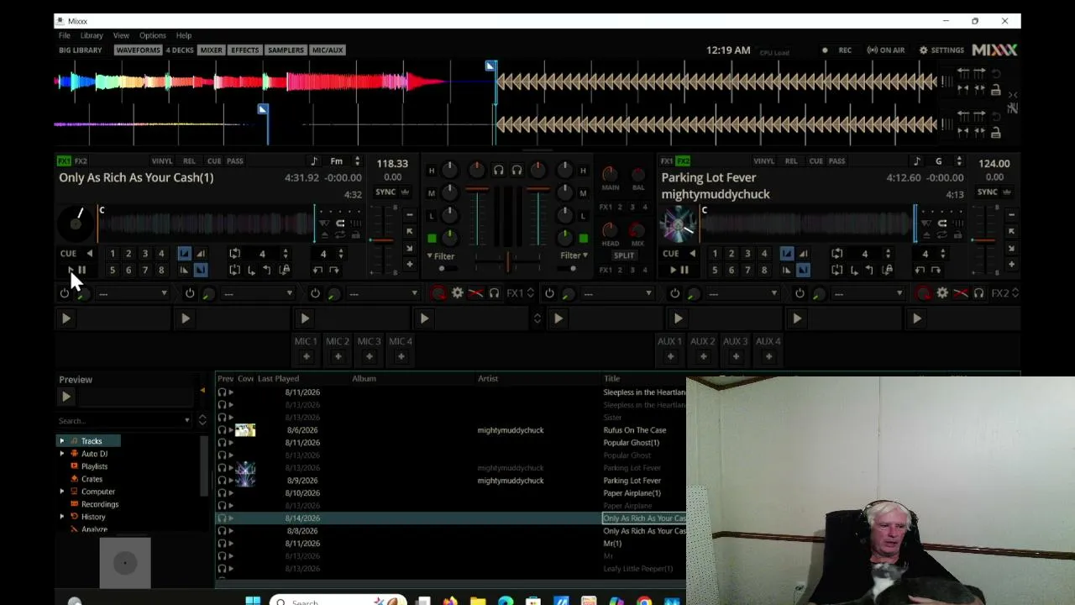Adjust key stepper next to Fm on left deck

coord(357,161)
